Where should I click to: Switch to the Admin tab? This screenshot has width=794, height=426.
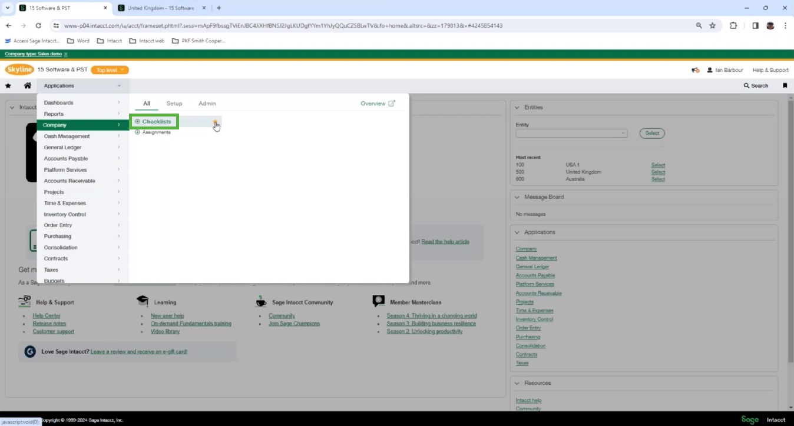point(207,104)
